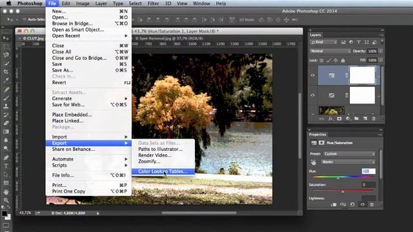
Task: Expand the Open Recent submenu
Action: (x=88, y=36)
